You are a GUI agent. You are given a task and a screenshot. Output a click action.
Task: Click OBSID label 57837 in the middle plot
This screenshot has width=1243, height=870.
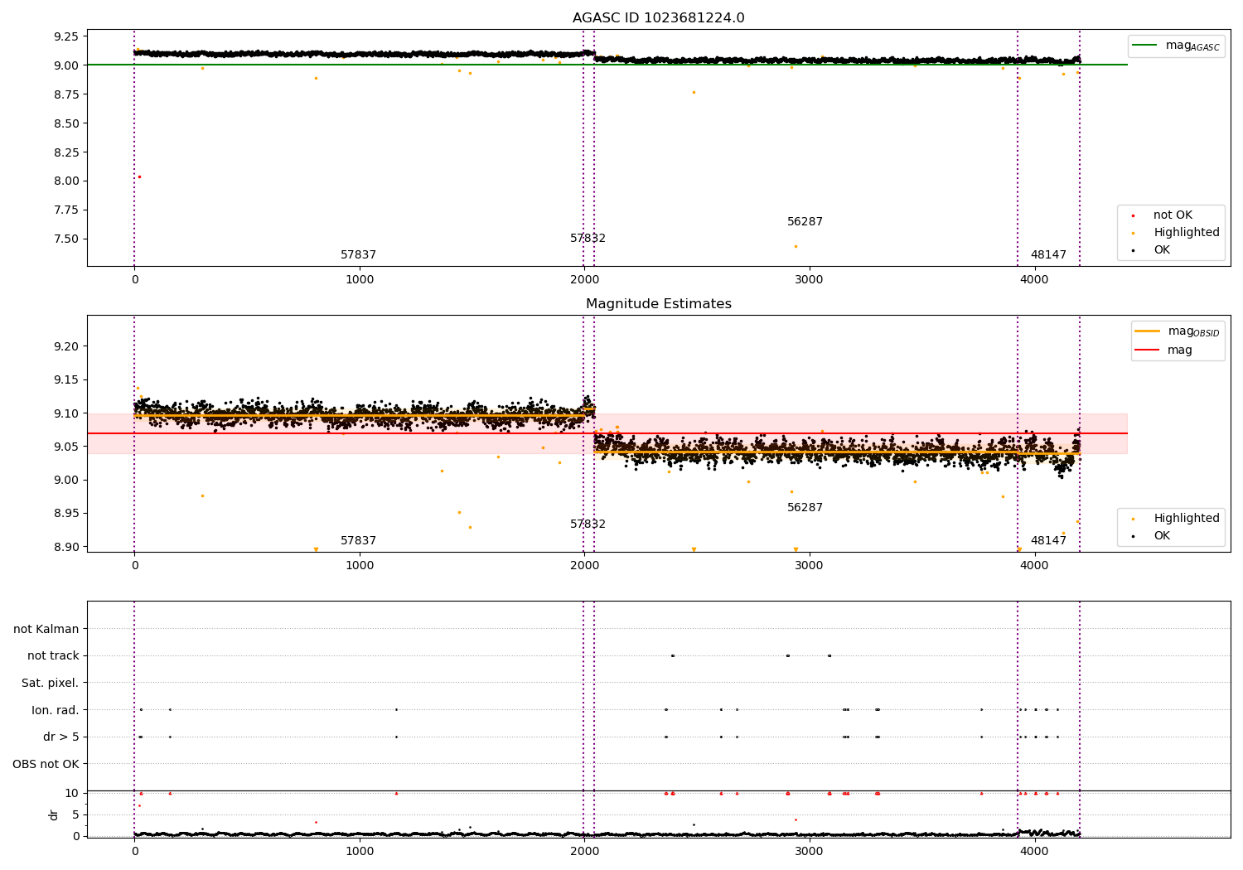358,541
